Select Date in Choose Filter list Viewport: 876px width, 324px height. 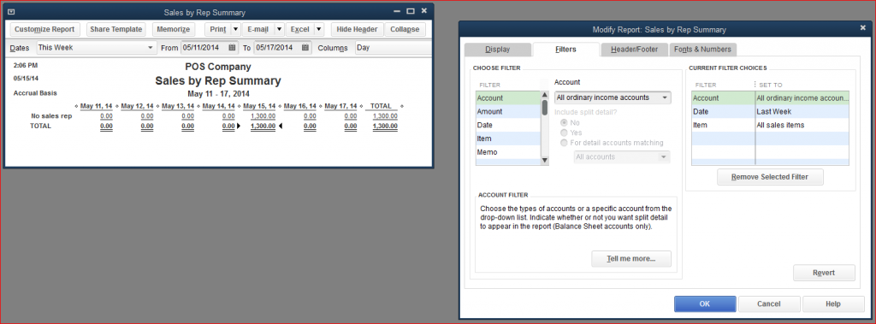tap(508, 125)
